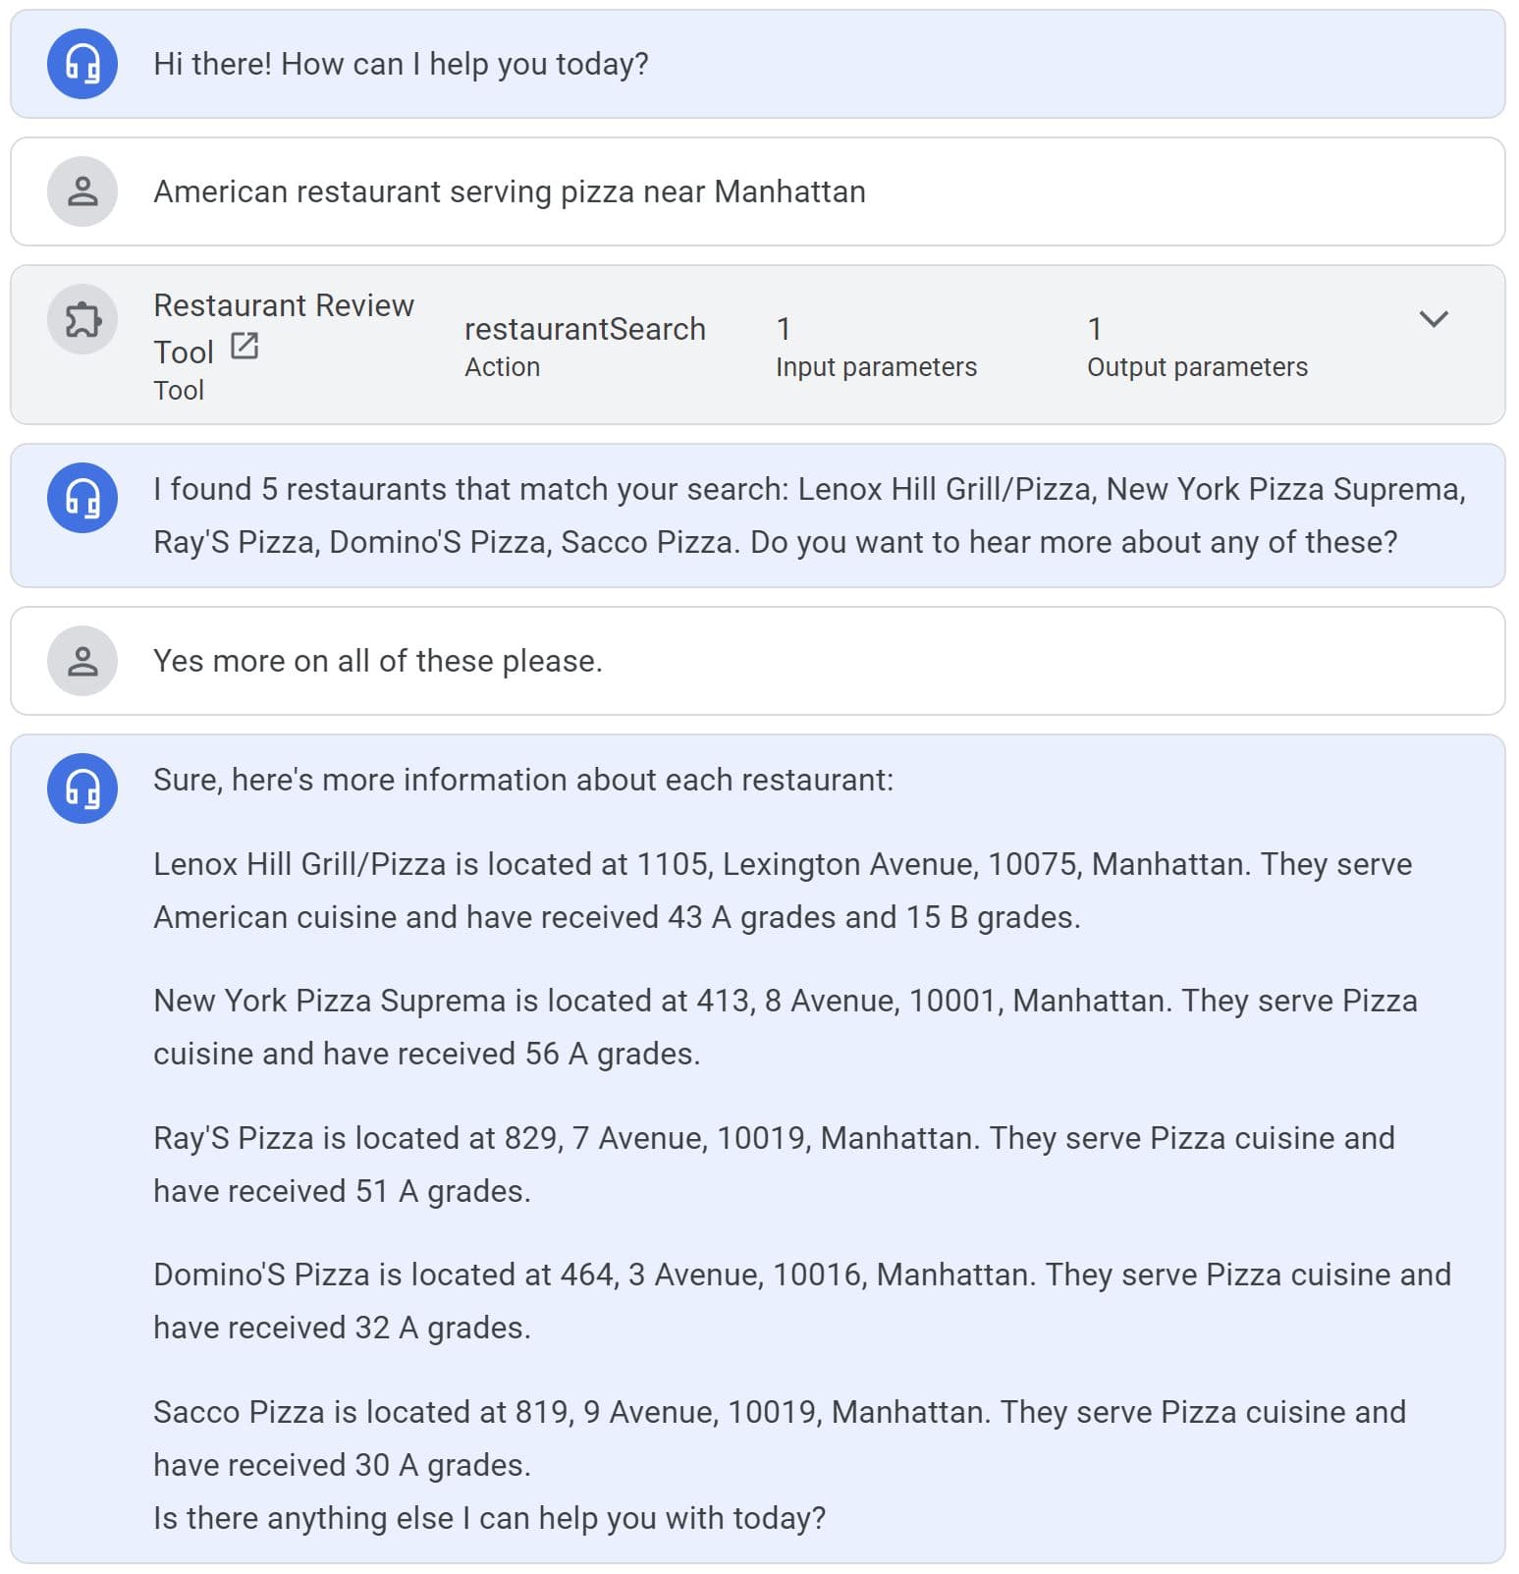Viewport: 1519px width, 1574px height.
Task: Click the Lenox Hill Grill/Pizza details paragraph
Action: (x=782, y=891)
